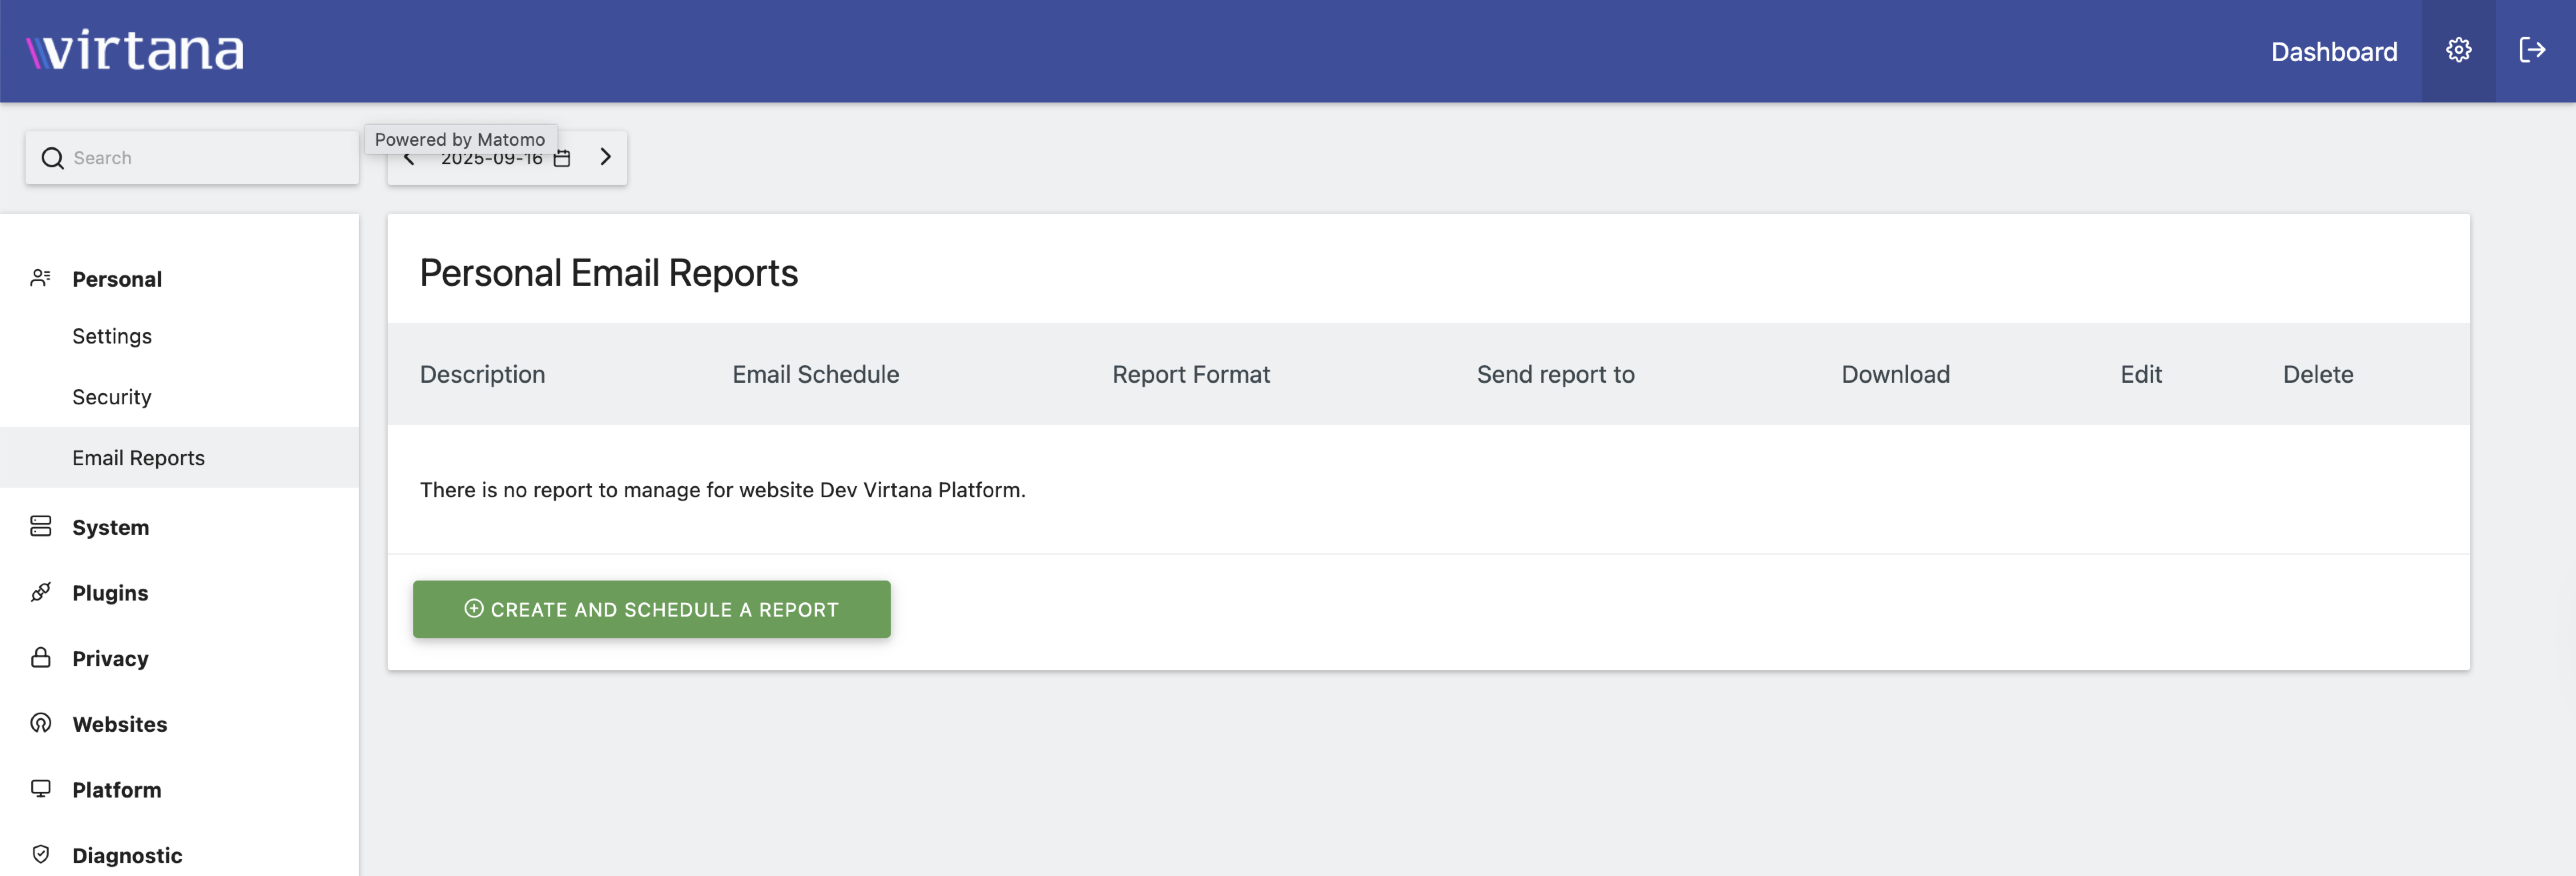2576x876 pixels.
Task: Click the Platform monitor icon
Action: [40, 789]
